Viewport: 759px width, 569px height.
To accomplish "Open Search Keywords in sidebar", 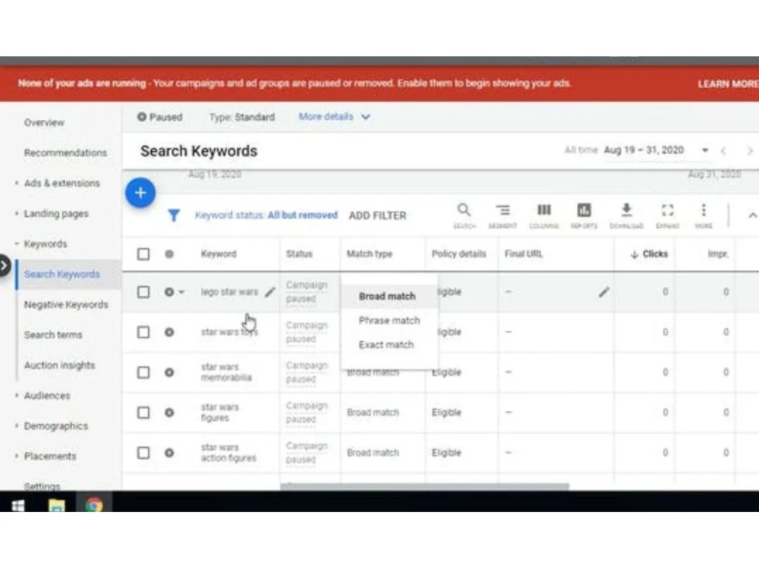I will tap(62, 275).
